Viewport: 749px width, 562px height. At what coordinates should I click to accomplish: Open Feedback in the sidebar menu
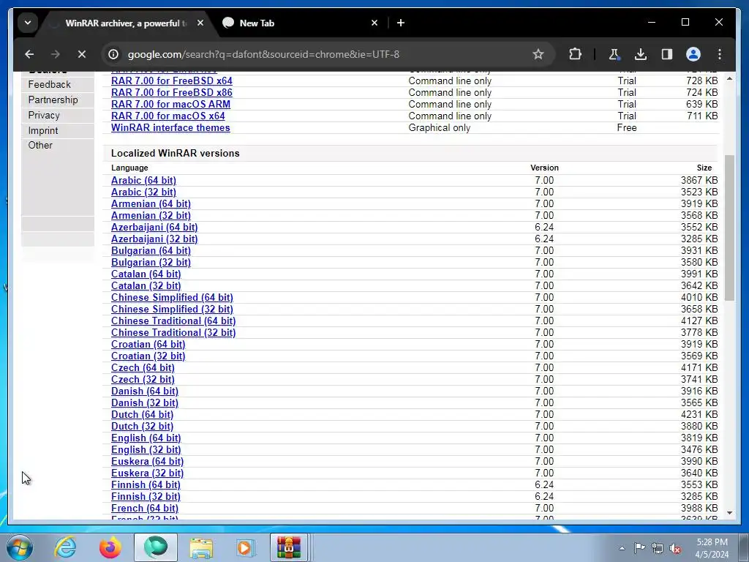[x=49, y=85]
